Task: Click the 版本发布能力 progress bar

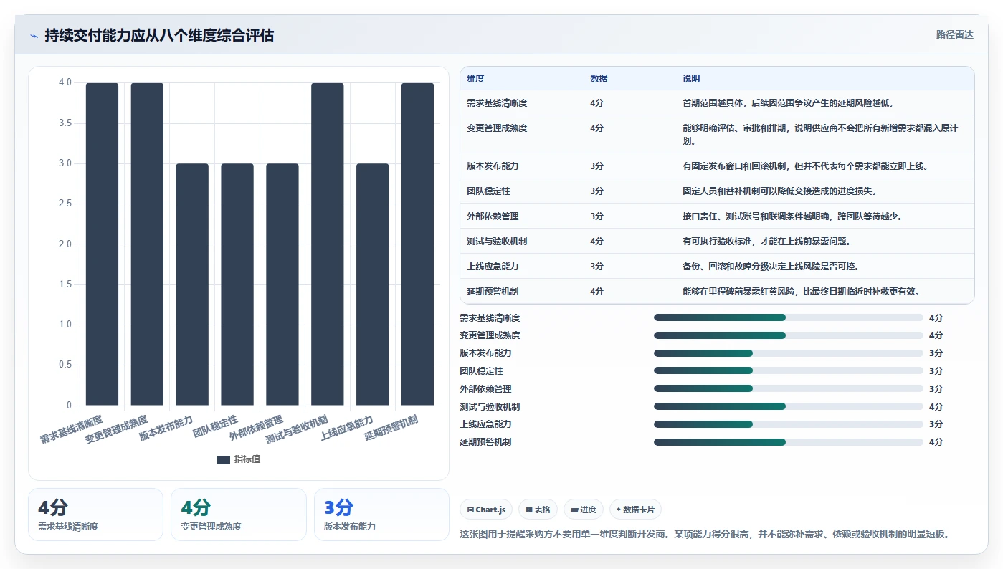Action: pos(789,353)
